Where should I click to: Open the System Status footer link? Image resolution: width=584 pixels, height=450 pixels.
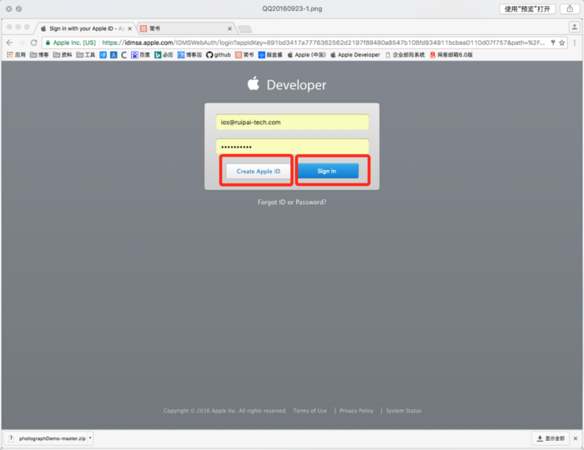(x=403, y=411)
